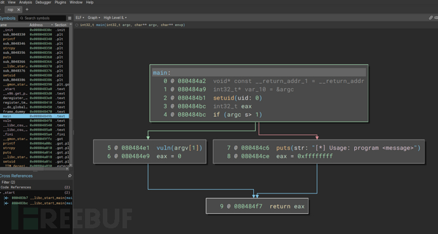Open the View menu
Image resolution: width=438 pixels, height=234 pixels.
pos(11,3)
